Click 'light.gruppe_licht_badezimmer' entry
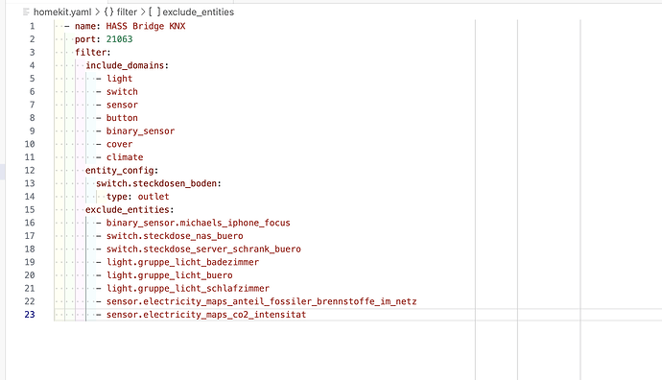Image resolution: width=662 pixels, height=380 pixels. point(182,262)
